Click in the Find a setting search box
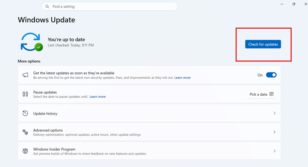The width and height of the screenshot is (308, 167). coord(109,7)
